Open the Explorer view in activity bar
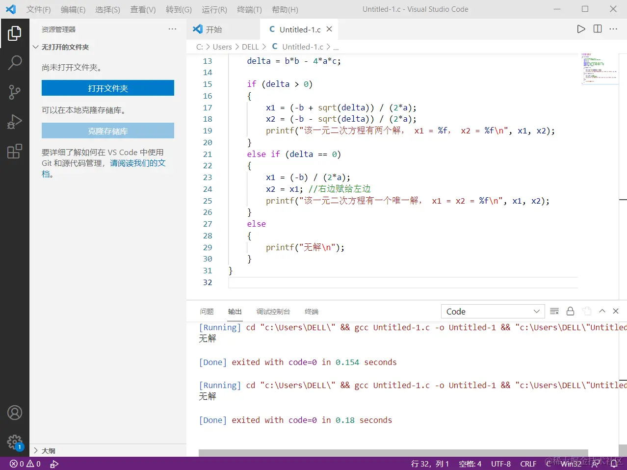Viewport: 627px width, 470px height. [x=15, y=33]
